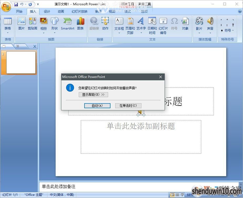Image resolution: width=243 pixels, height=198 pixels.
Task: Insert a 声音 sound
Action: coord(210,21)
